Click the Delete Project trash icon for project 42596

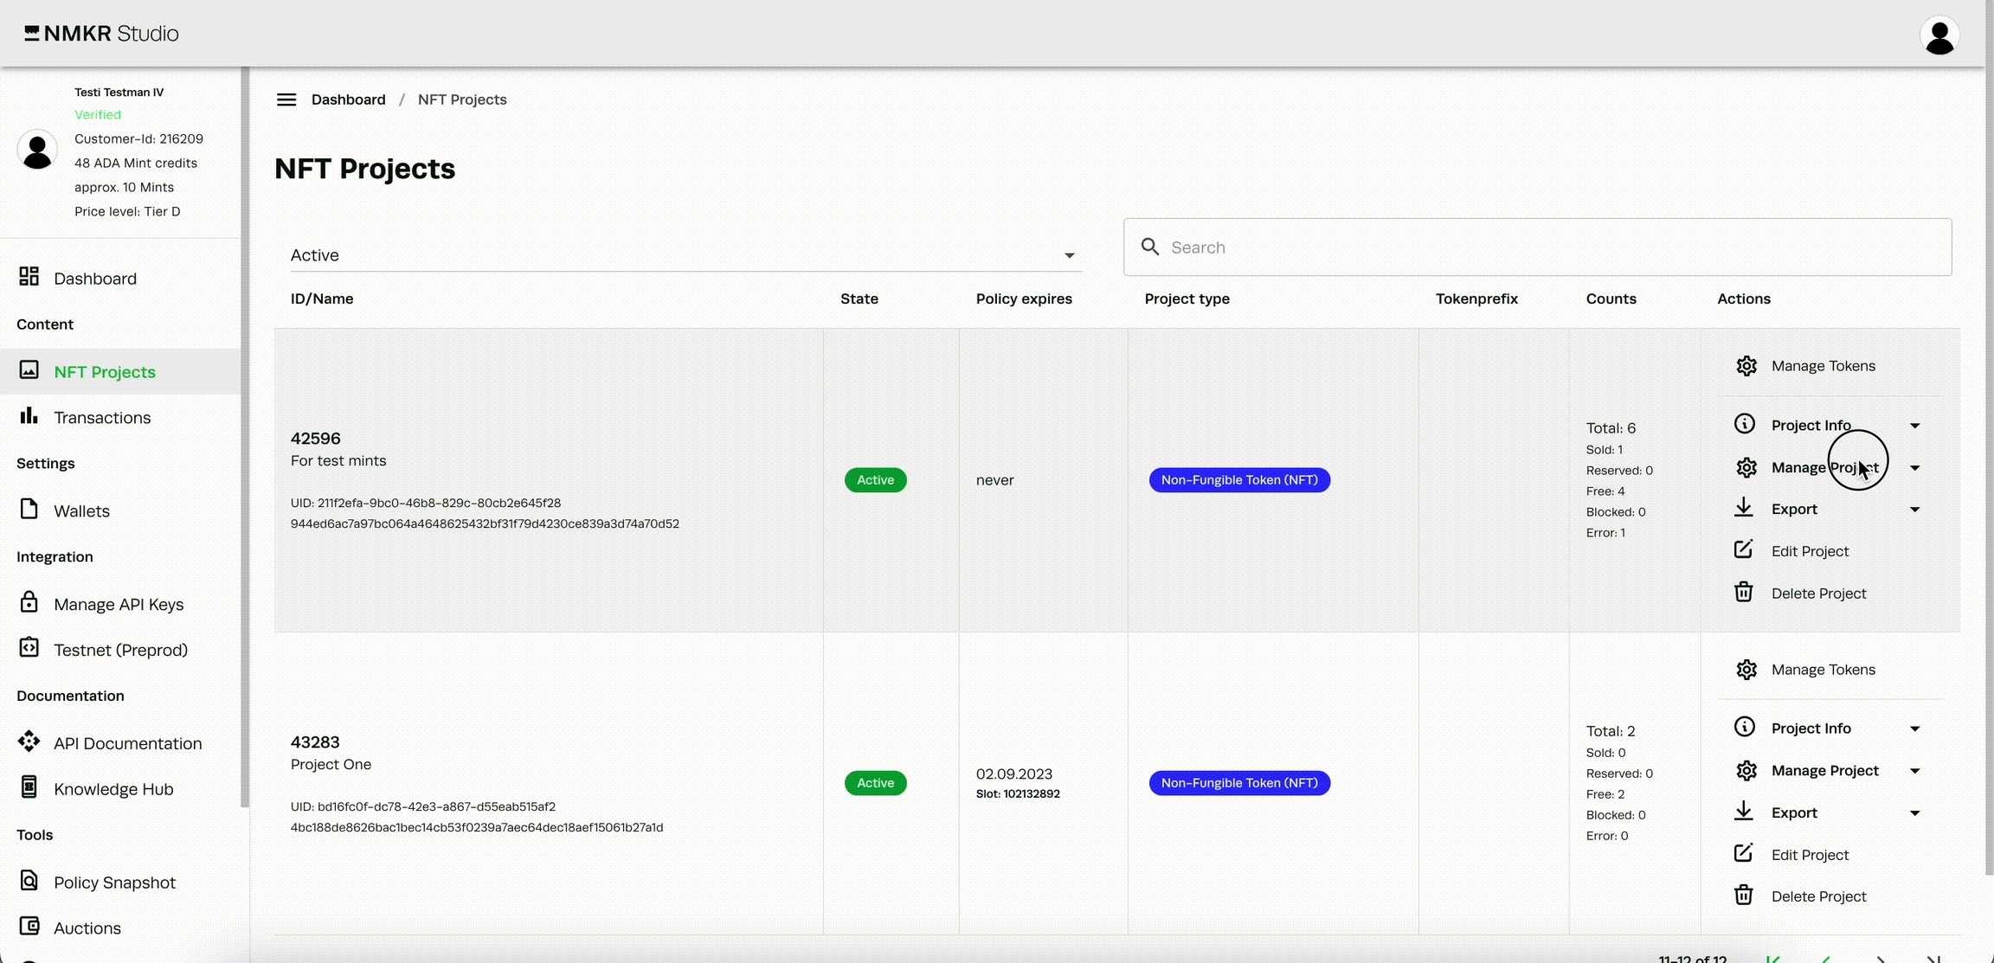(x=1744, y=593)
